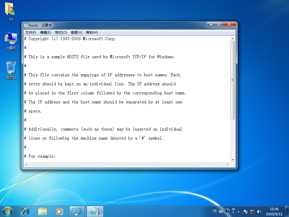289x217 pixels.
Task: Open Windows Explorer folder taskbar icon
Action: 43,211
